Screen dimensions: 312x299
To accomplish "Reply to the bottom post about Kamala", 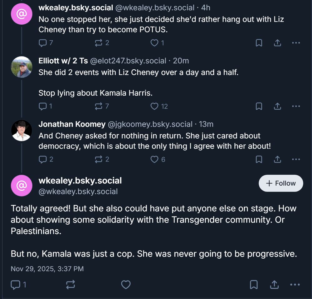I will (15, 285).
